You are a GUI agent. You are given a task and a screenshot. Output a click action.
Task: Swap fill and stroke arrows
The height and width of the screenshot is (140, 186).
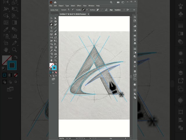point(56,64)
